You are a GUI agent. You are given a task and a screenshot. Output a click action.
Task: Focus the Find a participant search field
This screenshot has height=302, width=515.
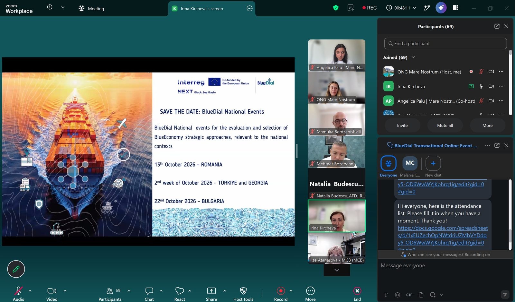click(445, 43)
